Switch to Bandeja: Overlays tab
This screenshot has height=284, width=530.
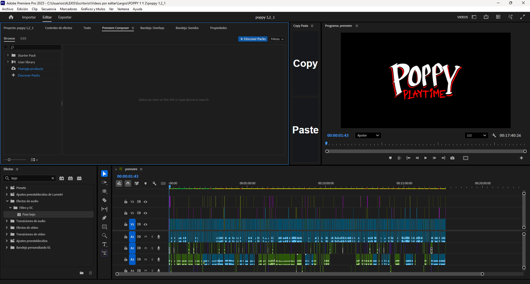(152, 28)
